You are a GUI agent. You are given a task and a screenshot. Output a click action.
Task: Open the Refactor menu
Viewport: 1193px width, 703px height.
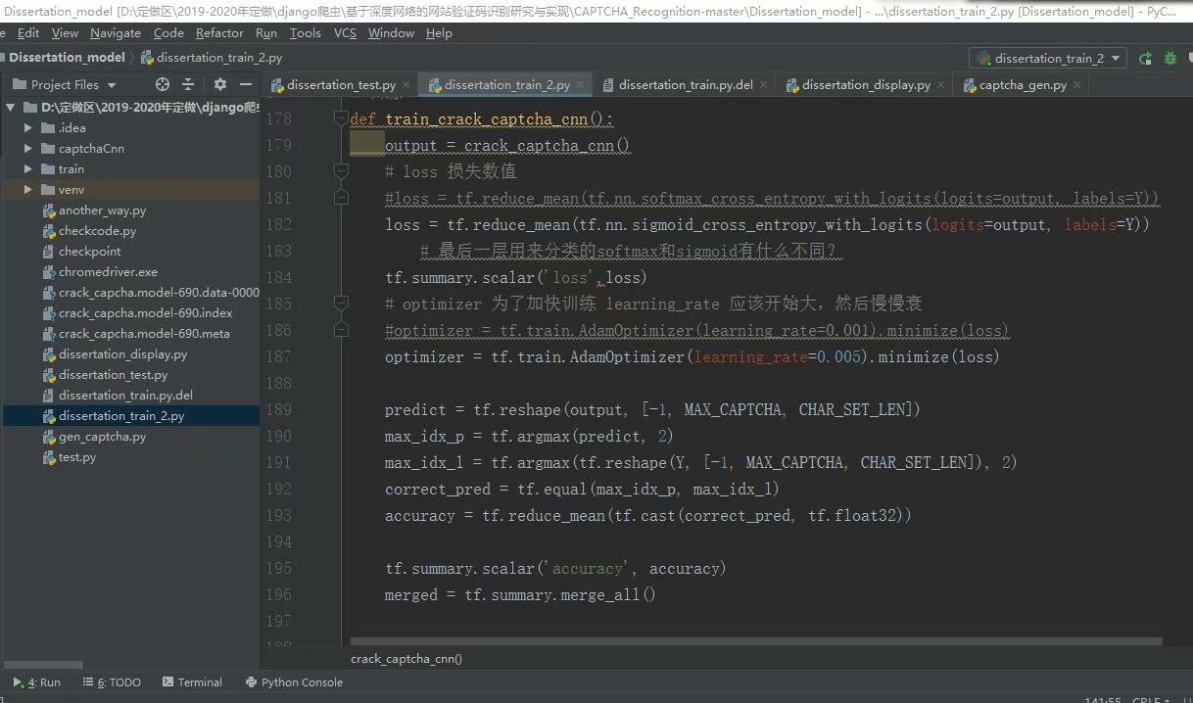click(x=219, y=33)
